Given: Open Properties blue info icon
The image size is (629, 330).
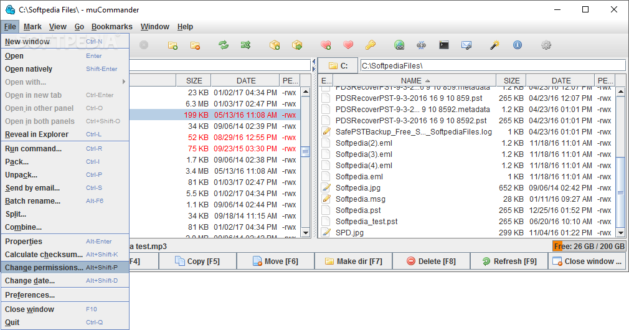Looking at the screenshot, I should [518, 45].
